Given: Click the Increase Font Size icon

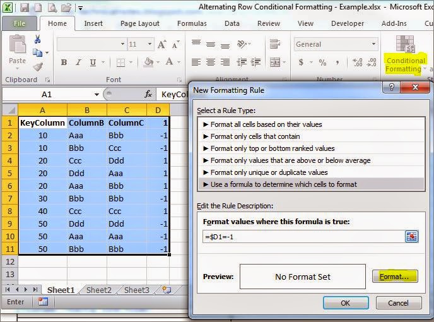Looking at the screenshot, I should [x=162, y=44].
